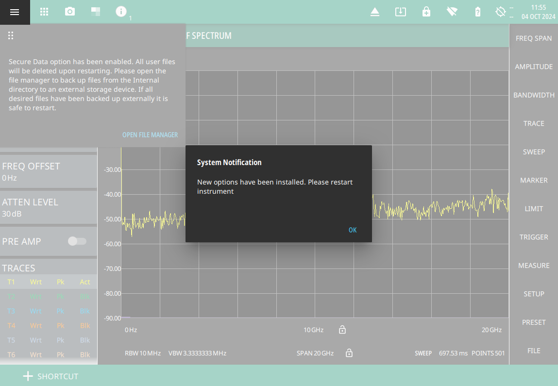Add a new SHORTCUT
Image resolution: width=558 pixels, height=386 pixels.
pos(51,376)
